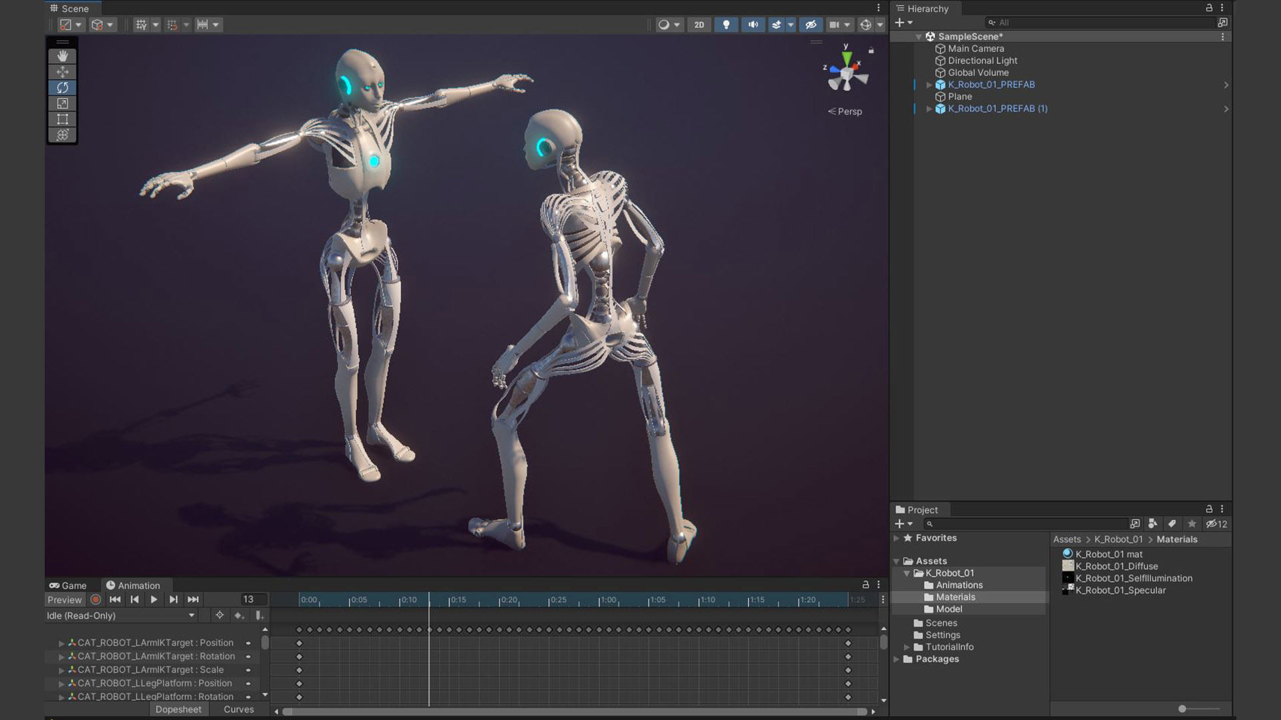Open the Animations folder

(x=959, y=585)
